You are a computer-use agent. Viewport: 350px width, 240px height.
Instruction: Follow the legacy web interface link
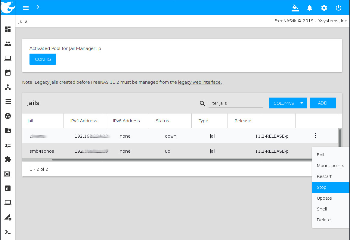click(x=200, y=82)
